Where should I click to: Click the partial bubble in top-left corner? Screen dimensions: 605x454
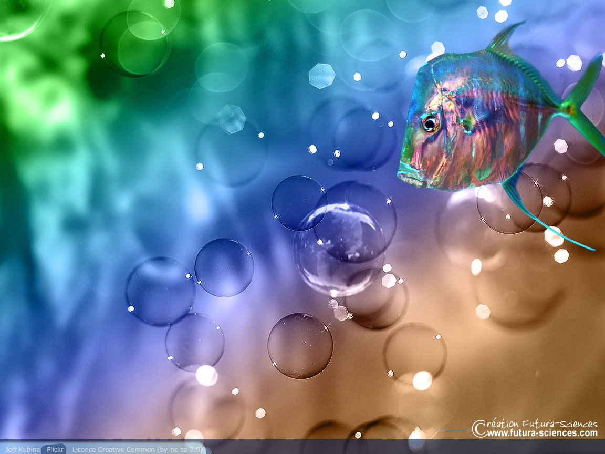coord(18,18)
